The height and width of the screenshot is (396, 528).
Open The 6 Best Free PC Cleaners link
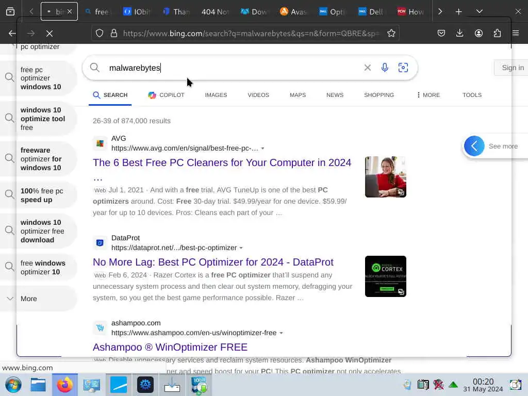point(222,162)
